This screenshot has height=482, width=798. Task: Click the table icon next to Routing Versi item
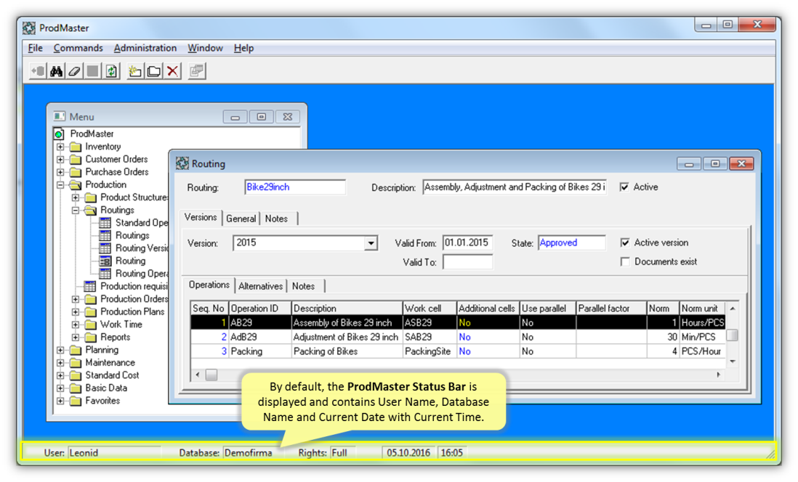pyautogui.click(x=105, y=248)
